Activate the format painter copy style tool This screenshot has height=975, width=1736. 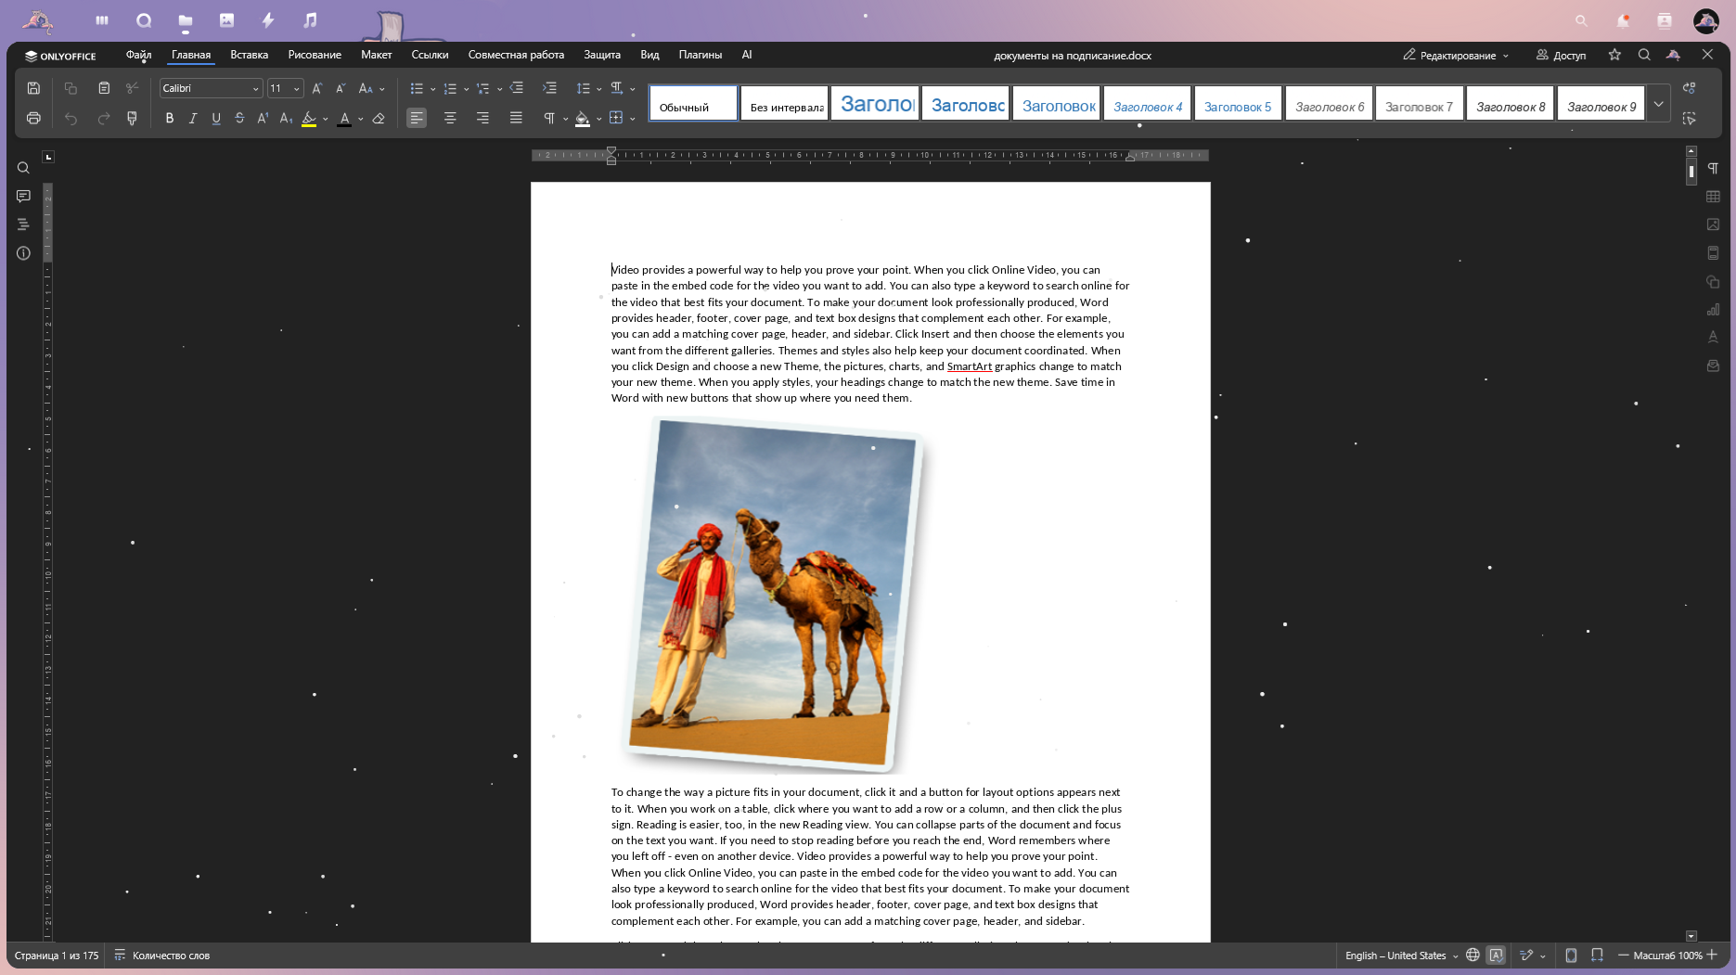point(132,118)
